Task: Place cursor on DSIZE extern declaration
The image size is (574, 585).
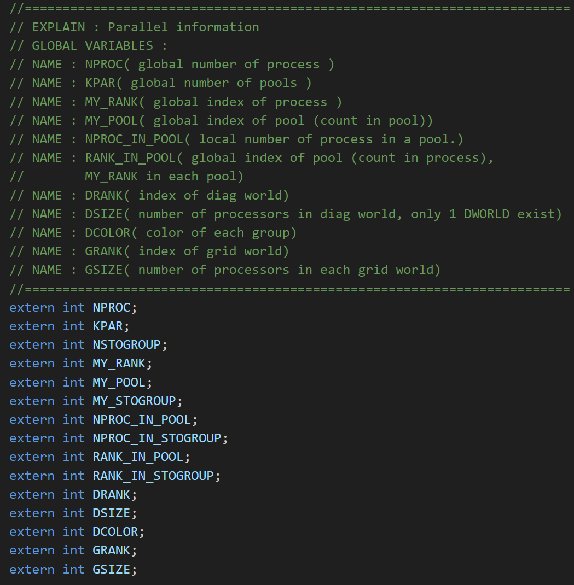Action: [112, 513]
